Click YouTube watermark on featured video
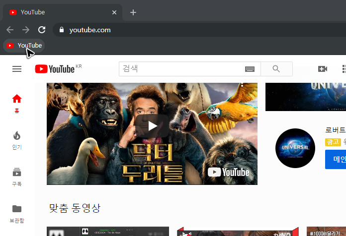 click(228, 172)
